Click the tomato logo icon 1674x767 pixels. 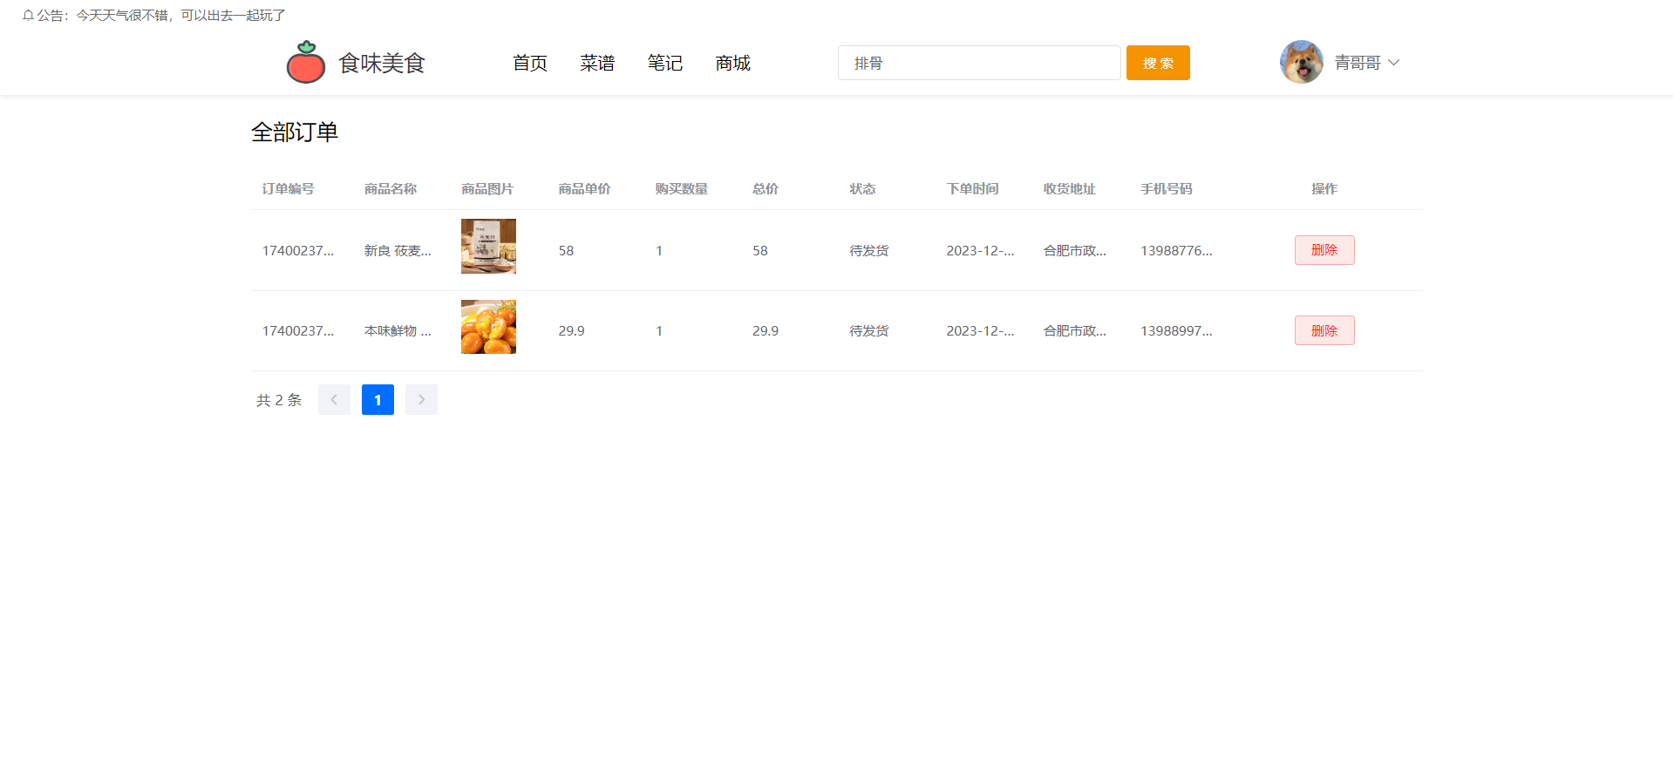[306, 62]
